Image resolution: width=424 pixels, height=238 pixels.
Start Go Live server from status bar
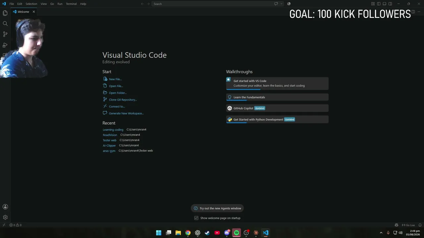(408, 225)
